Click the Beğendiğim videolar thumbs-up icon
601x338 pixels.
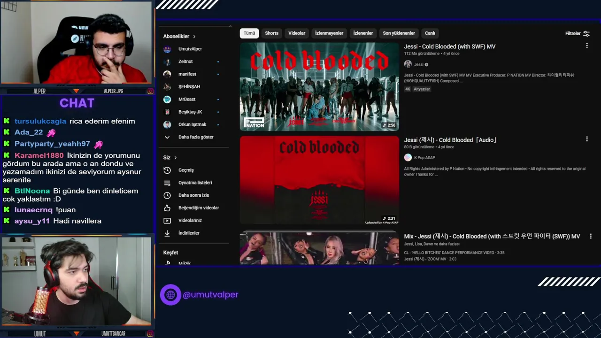[167, 208]
